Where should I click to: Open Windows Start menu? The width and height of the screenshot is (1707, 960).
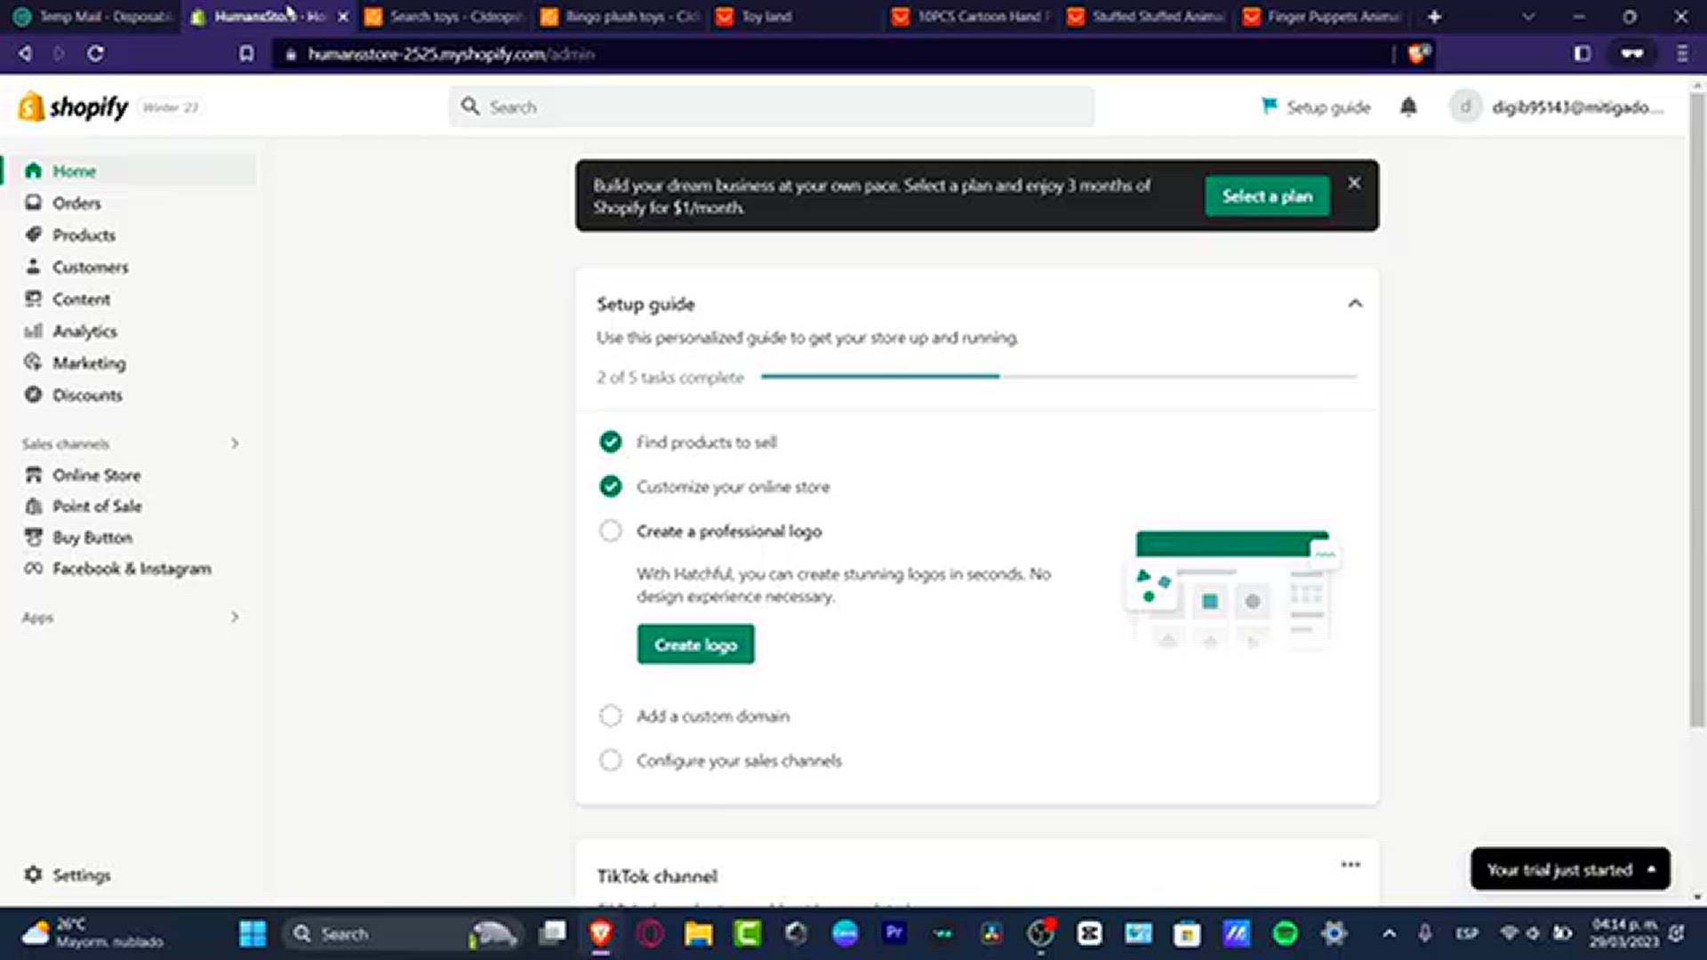point(252,933)
